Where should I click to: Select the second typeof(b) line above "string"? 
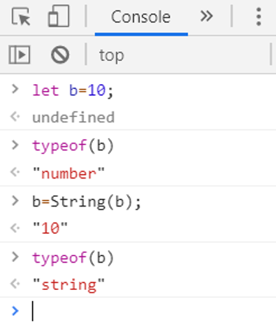point(73,258)
